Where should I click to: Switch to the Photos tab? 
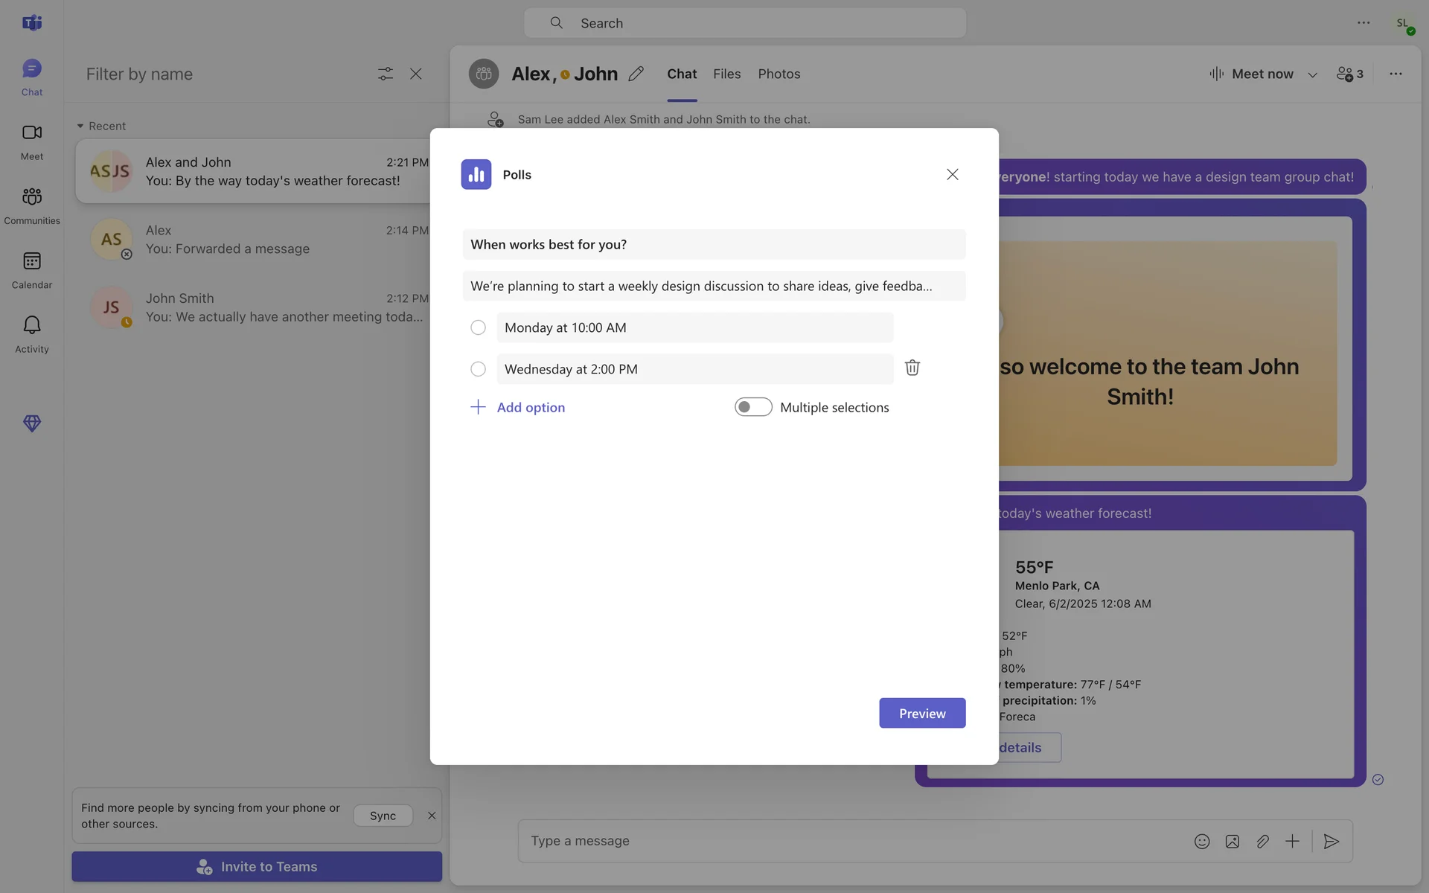pyautogui.click(x=779, y=74)
